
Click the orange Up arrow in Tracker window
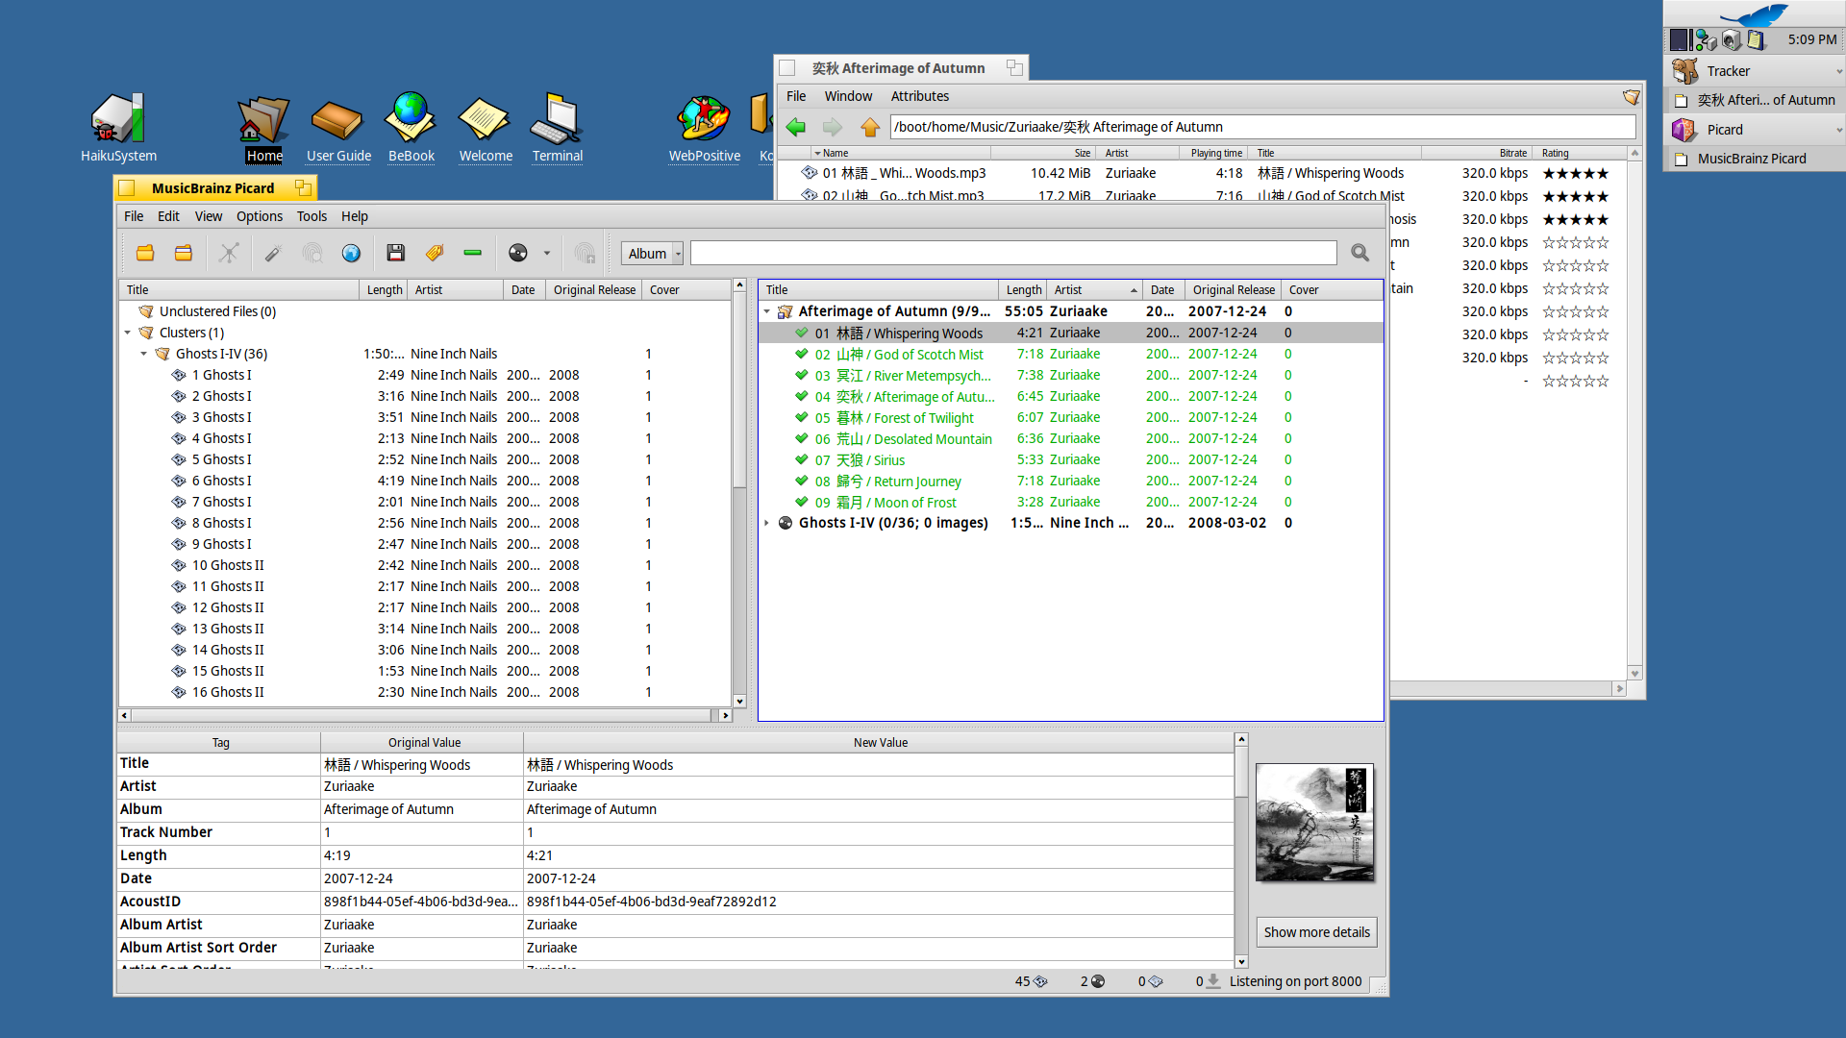tap(870, 127)
